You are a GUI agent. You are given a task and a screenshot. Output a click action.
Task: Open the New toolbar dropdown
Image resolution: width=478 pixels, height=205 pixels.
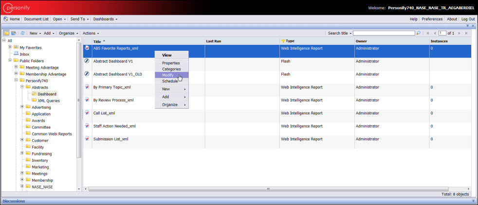pyautogui.click(x=36, y=33)
